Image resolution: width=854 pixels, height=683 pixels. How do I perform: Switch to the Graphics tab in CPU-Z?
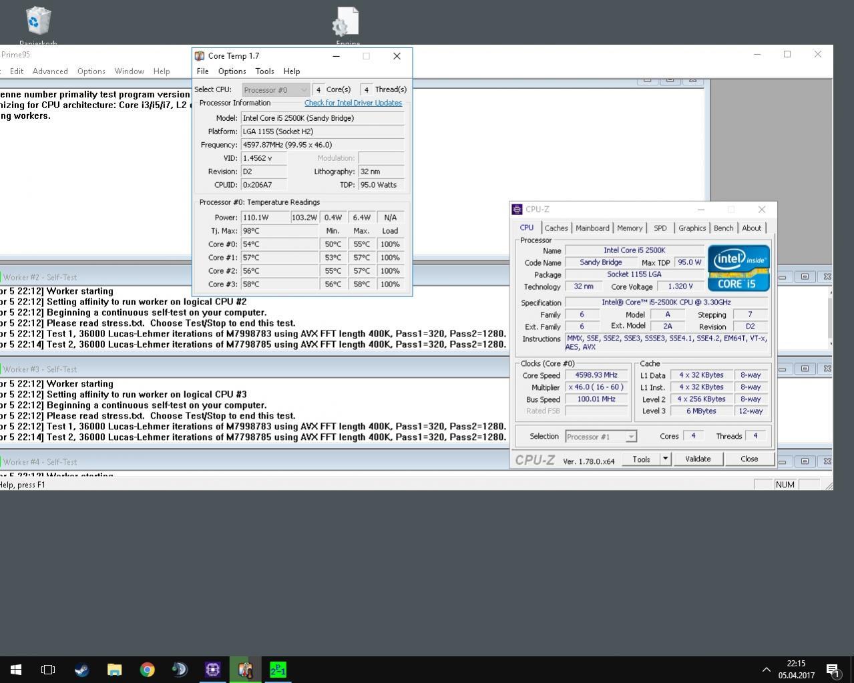[692, 228]
